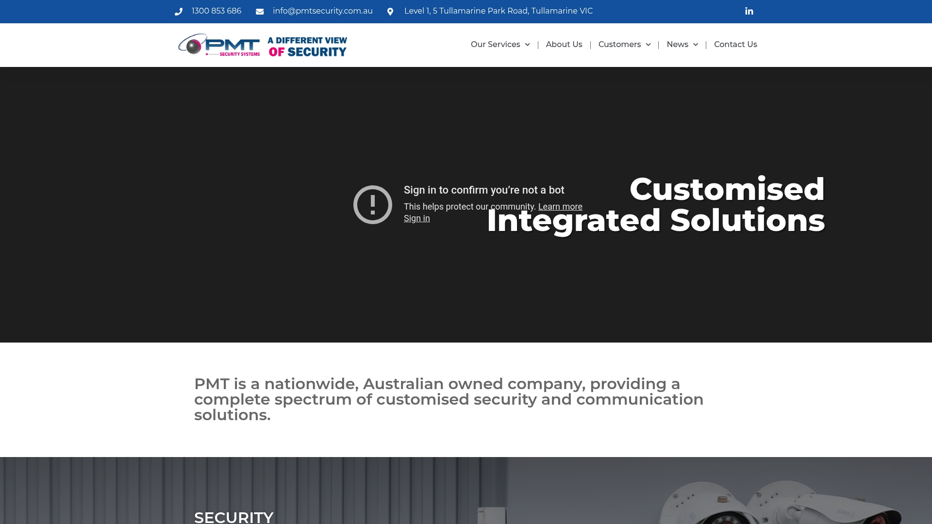Click the map pin location icon

point(390,12)
